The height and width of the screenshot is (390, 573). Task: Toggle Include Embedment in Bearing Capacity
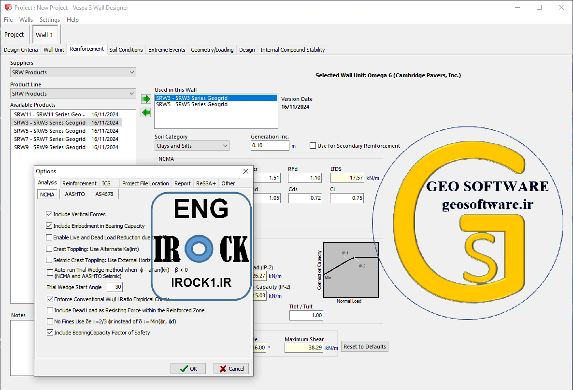tap(49, 226)
